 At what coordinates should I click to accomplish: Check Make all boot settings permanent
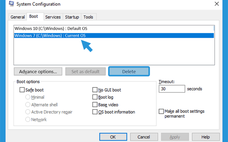click(161, 111)
